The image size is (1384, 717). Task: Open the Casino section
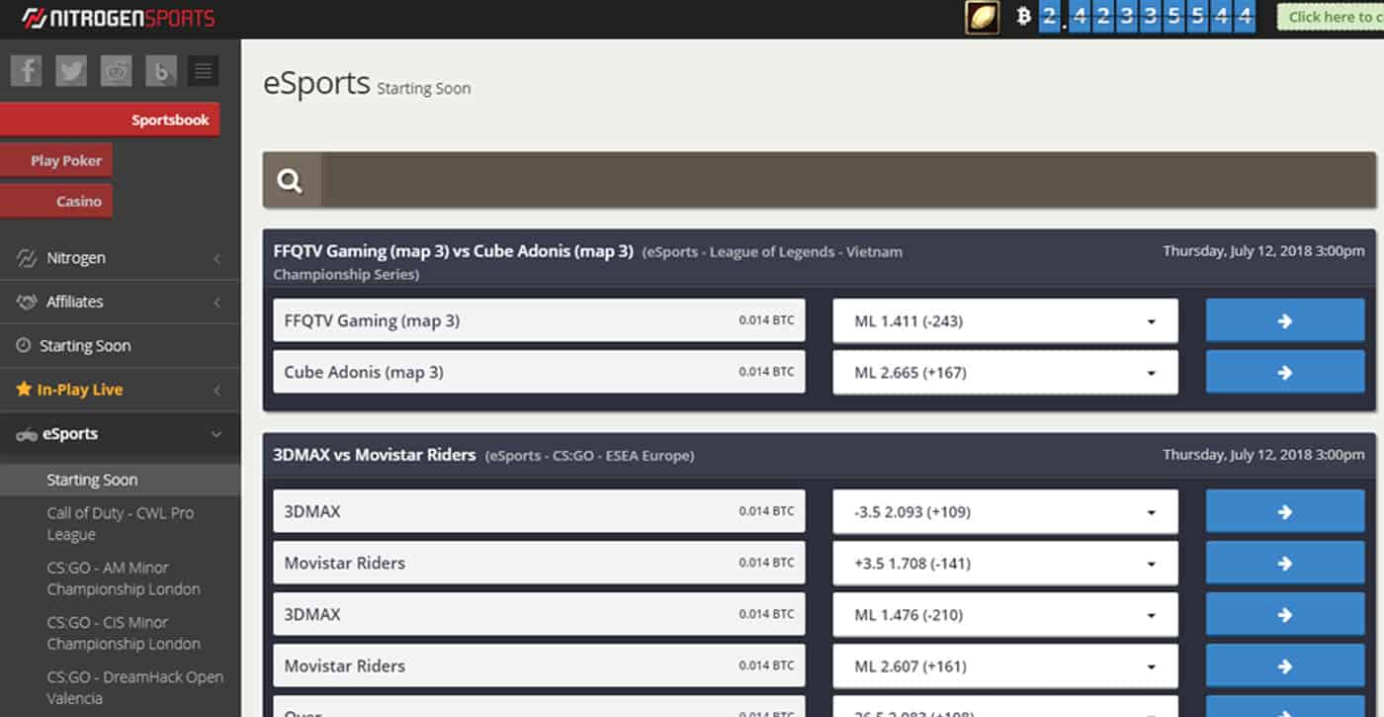coord(56,201)
